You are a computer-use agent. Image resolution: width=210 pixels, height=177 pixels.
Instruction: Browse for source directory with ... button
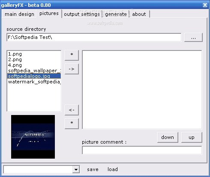pyautogui.click(x=193, y=37)
